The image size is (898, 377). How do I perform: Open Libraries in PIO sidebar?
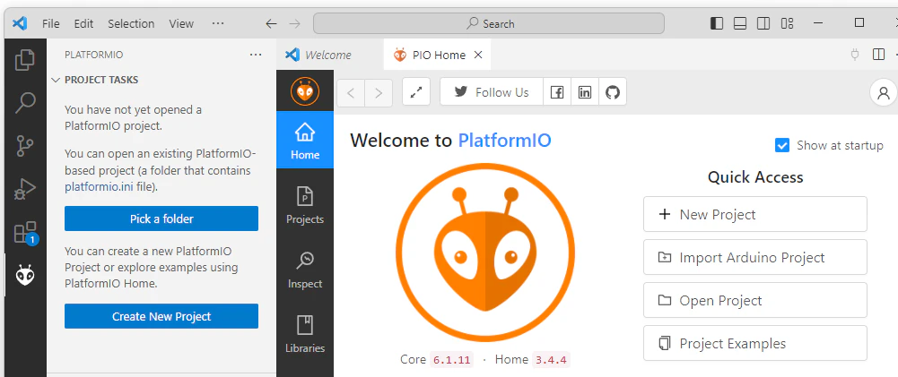click(305, 333)
